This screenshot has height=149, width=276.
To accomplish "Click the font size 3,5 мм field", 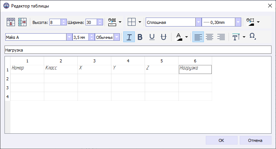I will pos(81,37).
